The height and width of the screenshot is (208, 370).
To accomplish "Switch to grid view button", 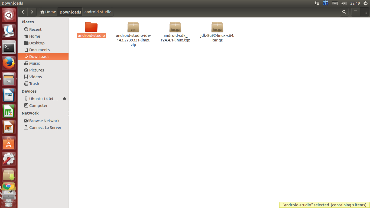I will (x=365, y=12).
